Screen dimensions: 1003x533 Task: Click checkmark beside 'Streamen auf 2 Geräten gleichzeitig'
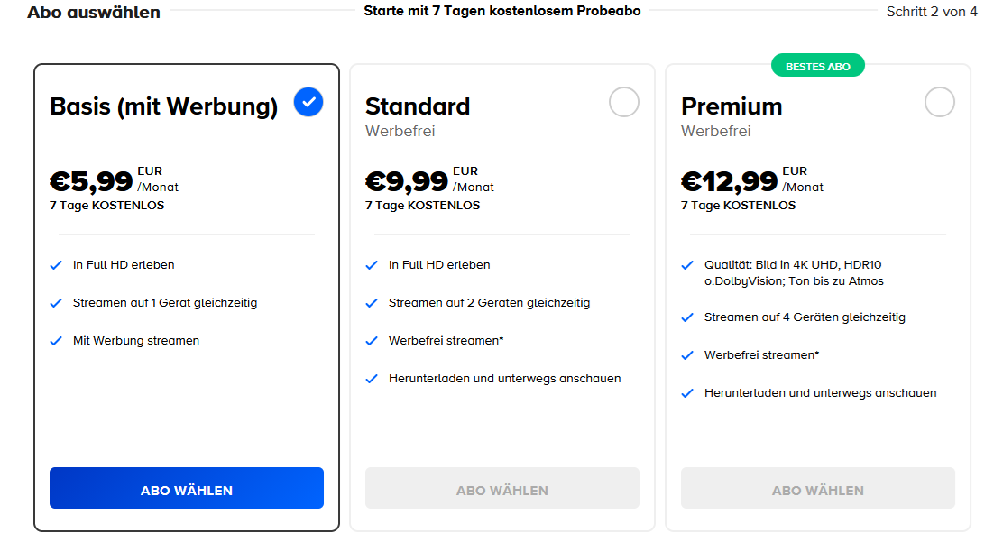372,303
